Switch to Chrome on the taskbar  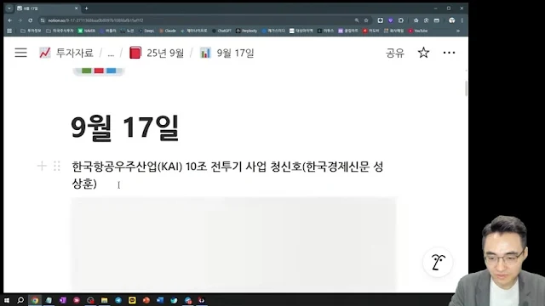pos(35,300)
